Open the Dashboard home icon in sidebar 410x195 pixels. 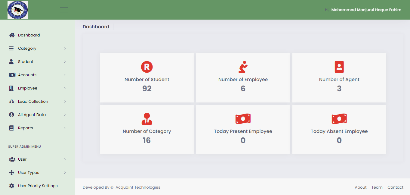pos(11,35)
